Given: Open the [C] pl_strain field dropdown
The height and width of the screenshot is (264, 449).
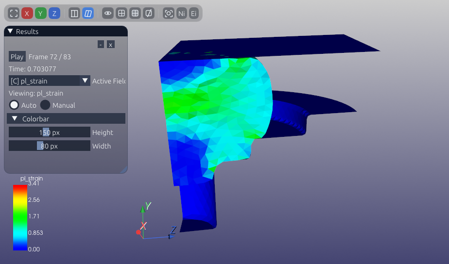Looking at the screenshot, I should click(49, 81).
